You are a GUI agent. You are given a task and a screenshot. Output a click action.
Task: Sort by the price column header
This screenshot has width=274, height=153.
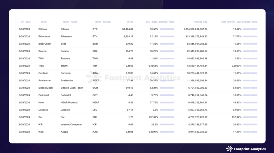(x=130, y=22)
